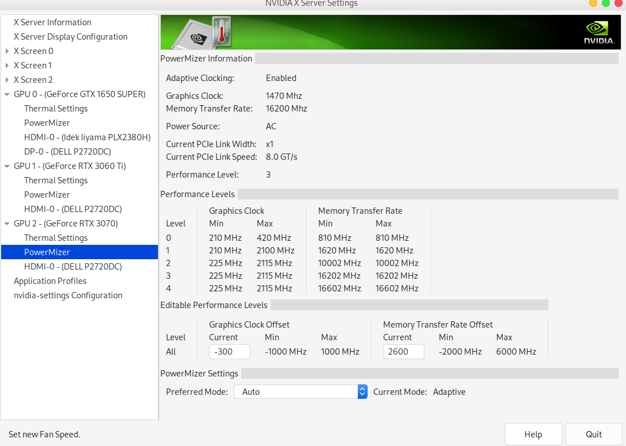Click the green maximize window button

coord(605,3)
